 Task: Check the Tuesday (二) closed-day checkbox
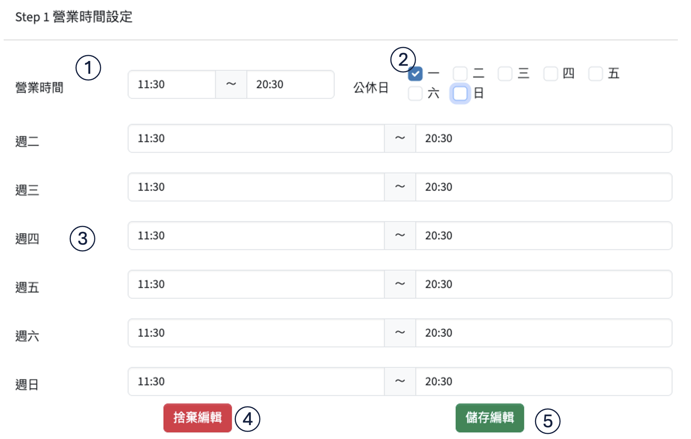tap(460, 74)
